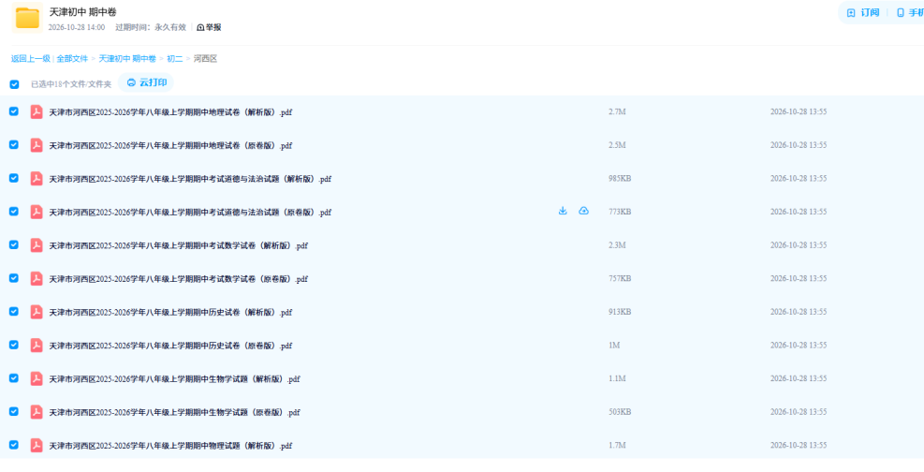Uncheck 生物学试题（原卷版）checkbox

[x=13, y=411]
